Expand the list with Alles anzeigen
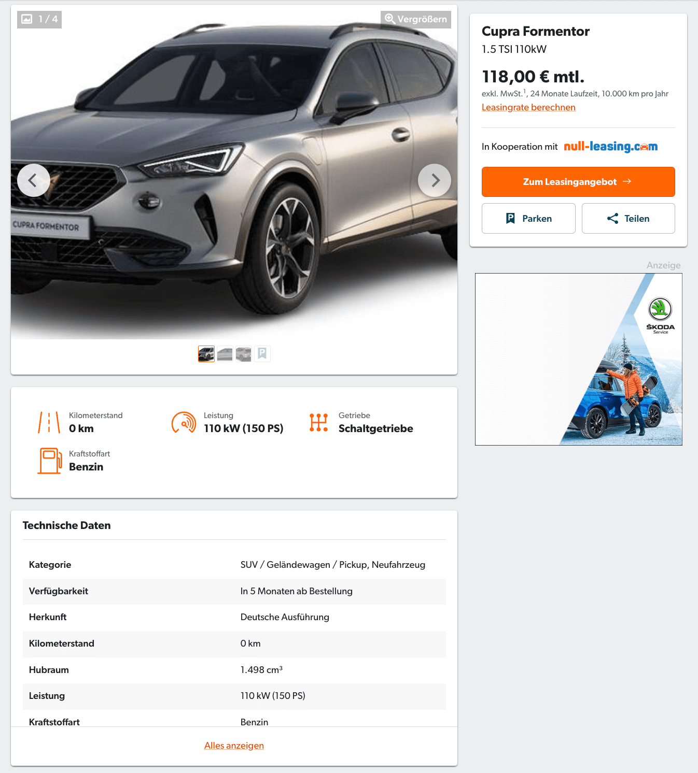 coord(234,746)
